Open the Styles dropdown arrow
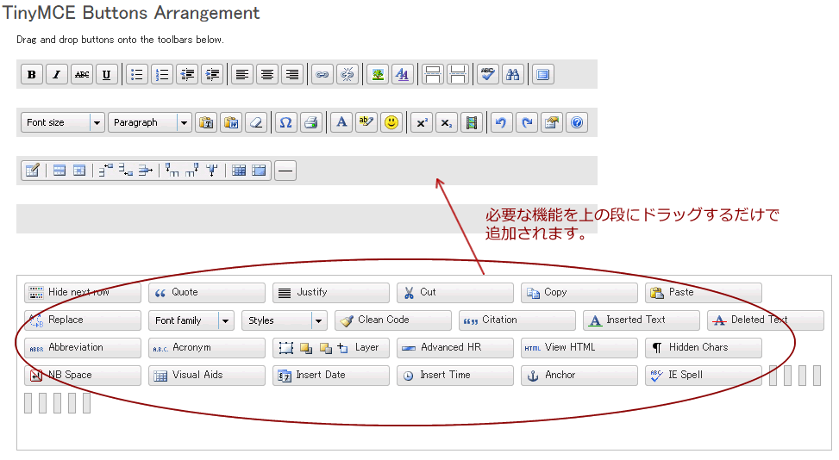 319,320
